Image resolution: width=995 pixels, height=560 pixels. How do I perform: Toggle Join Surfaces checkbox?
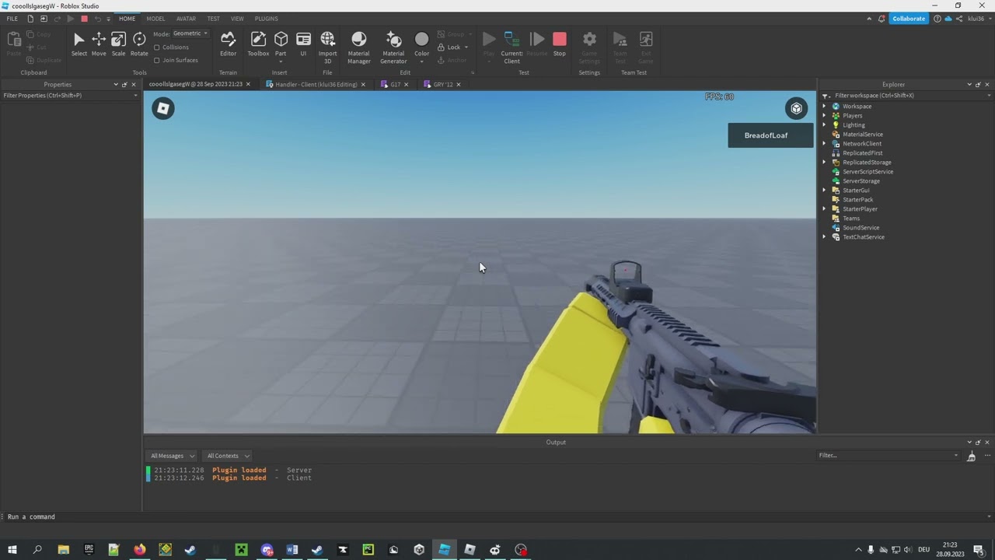pyautogui.click(x=157, y=60)
